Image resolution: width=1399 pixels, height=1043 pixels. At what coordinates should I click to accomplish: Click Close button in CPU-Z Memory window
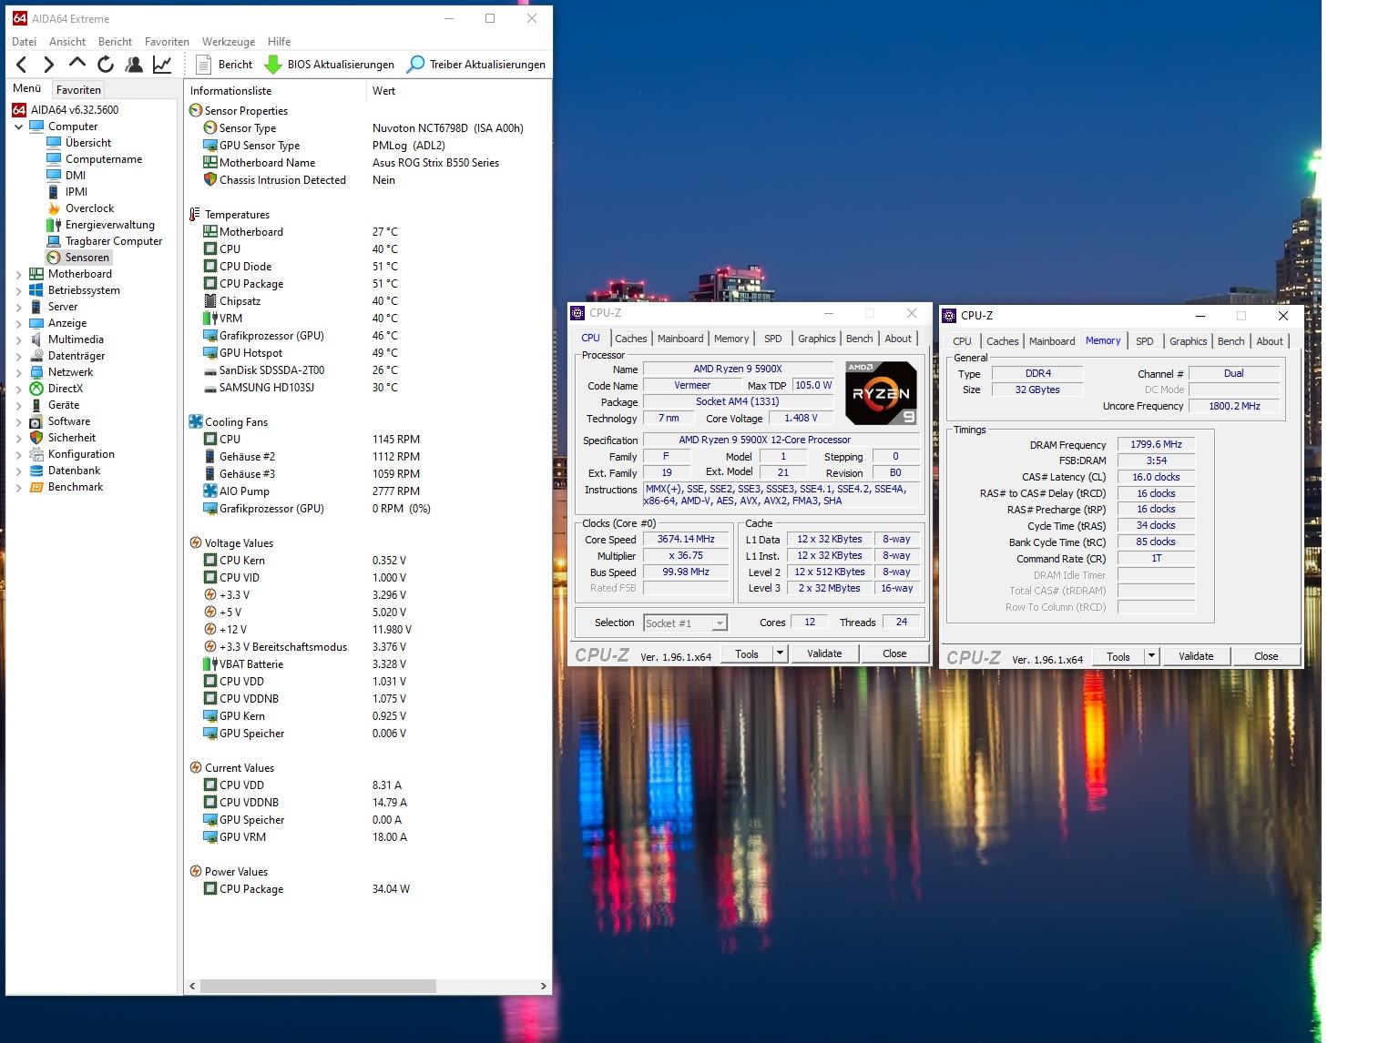coord(1265,656)
